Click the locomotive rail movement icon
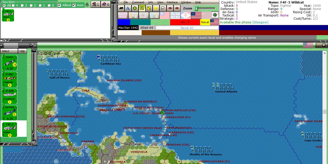Image resolution: width=328 pixels, height=164 pixels. (121, 8)
